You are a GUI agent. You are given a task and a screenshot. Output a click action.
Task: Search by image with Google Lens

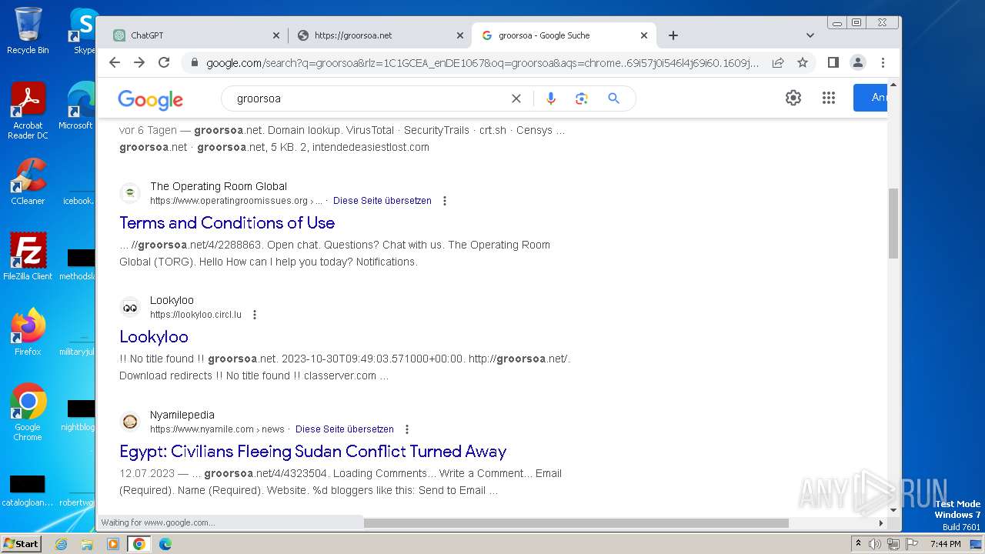pyautogui.click(x=582, y=98)
